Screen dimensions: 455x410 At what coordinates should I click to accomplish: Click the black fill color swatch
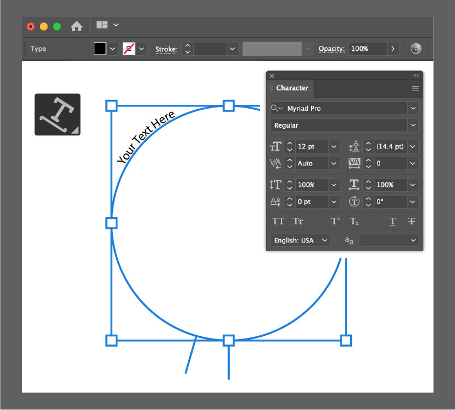click(100, 49)
